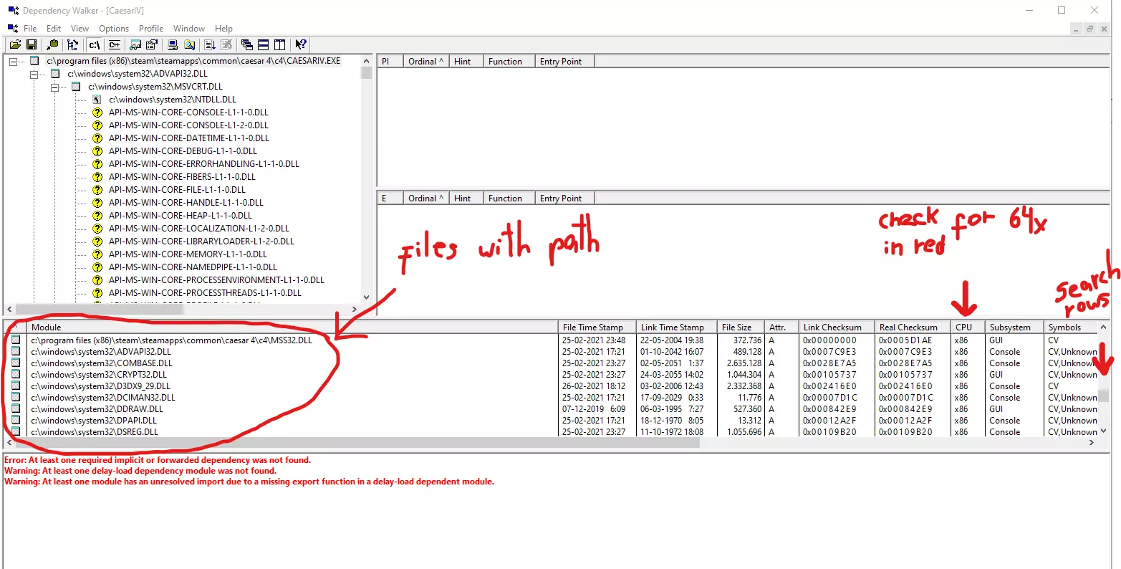Click the module list's scroll-left arrow
This screenshot has width=1121, height=569.
pos(9,443)
